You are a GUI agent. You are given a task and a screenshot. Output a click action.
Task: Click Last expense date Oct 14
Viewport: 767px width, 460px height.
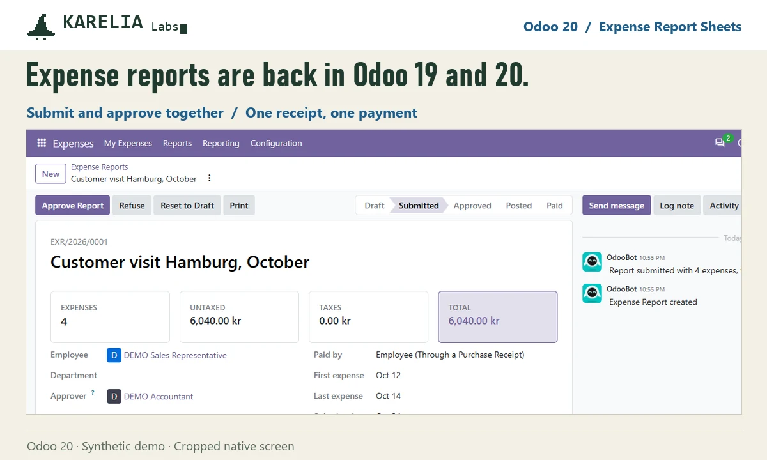(388, 396)
